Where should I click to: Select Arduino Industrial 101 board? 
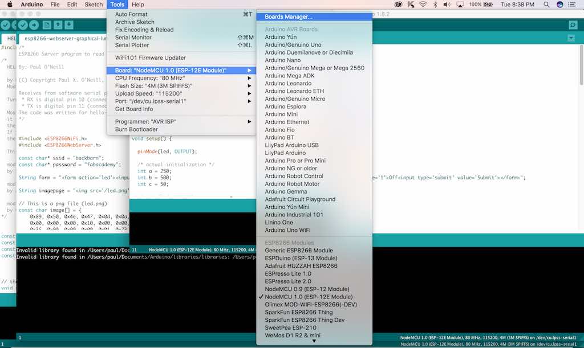click(x=314, y=215)
